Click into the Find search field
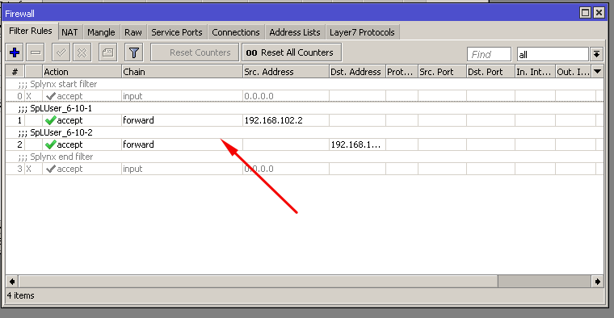Screen dimensions: 614x318 pyautogui.click(x=489, y=54)
